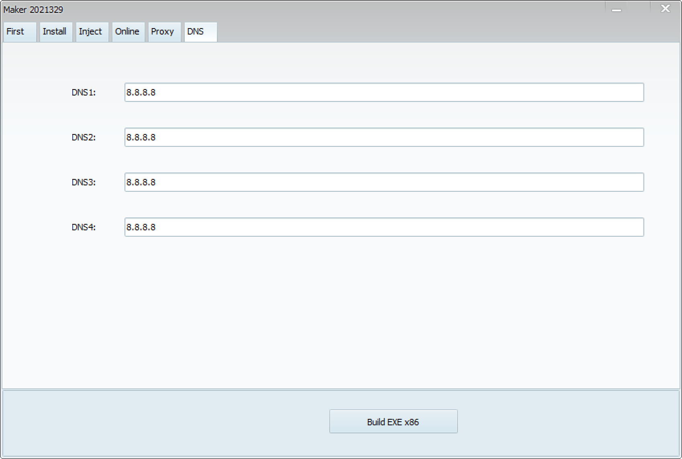Screen dimensions: 682x459
Task: Click the DNS2: label
Action: [84, 137]
